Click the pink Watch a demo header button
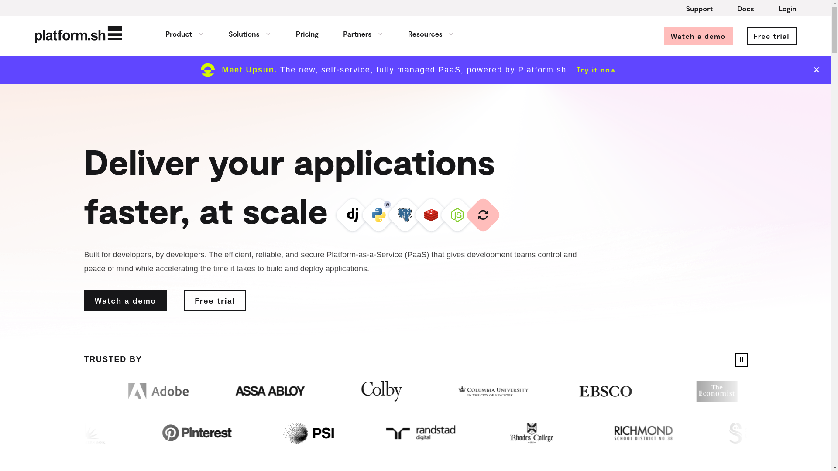The height and width of the screenshot is (471, 838). [x=698, y=36]
